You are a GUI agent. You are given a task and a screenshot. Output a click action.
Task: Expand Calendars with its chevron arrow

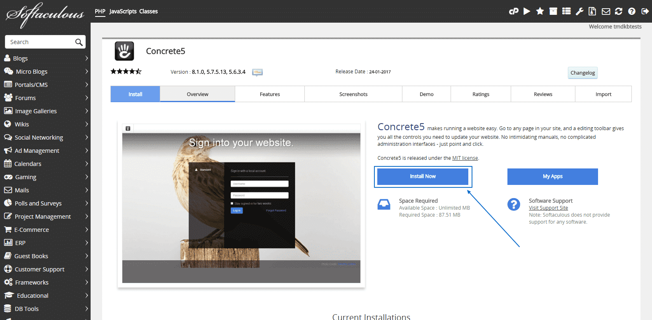(86, 164)
